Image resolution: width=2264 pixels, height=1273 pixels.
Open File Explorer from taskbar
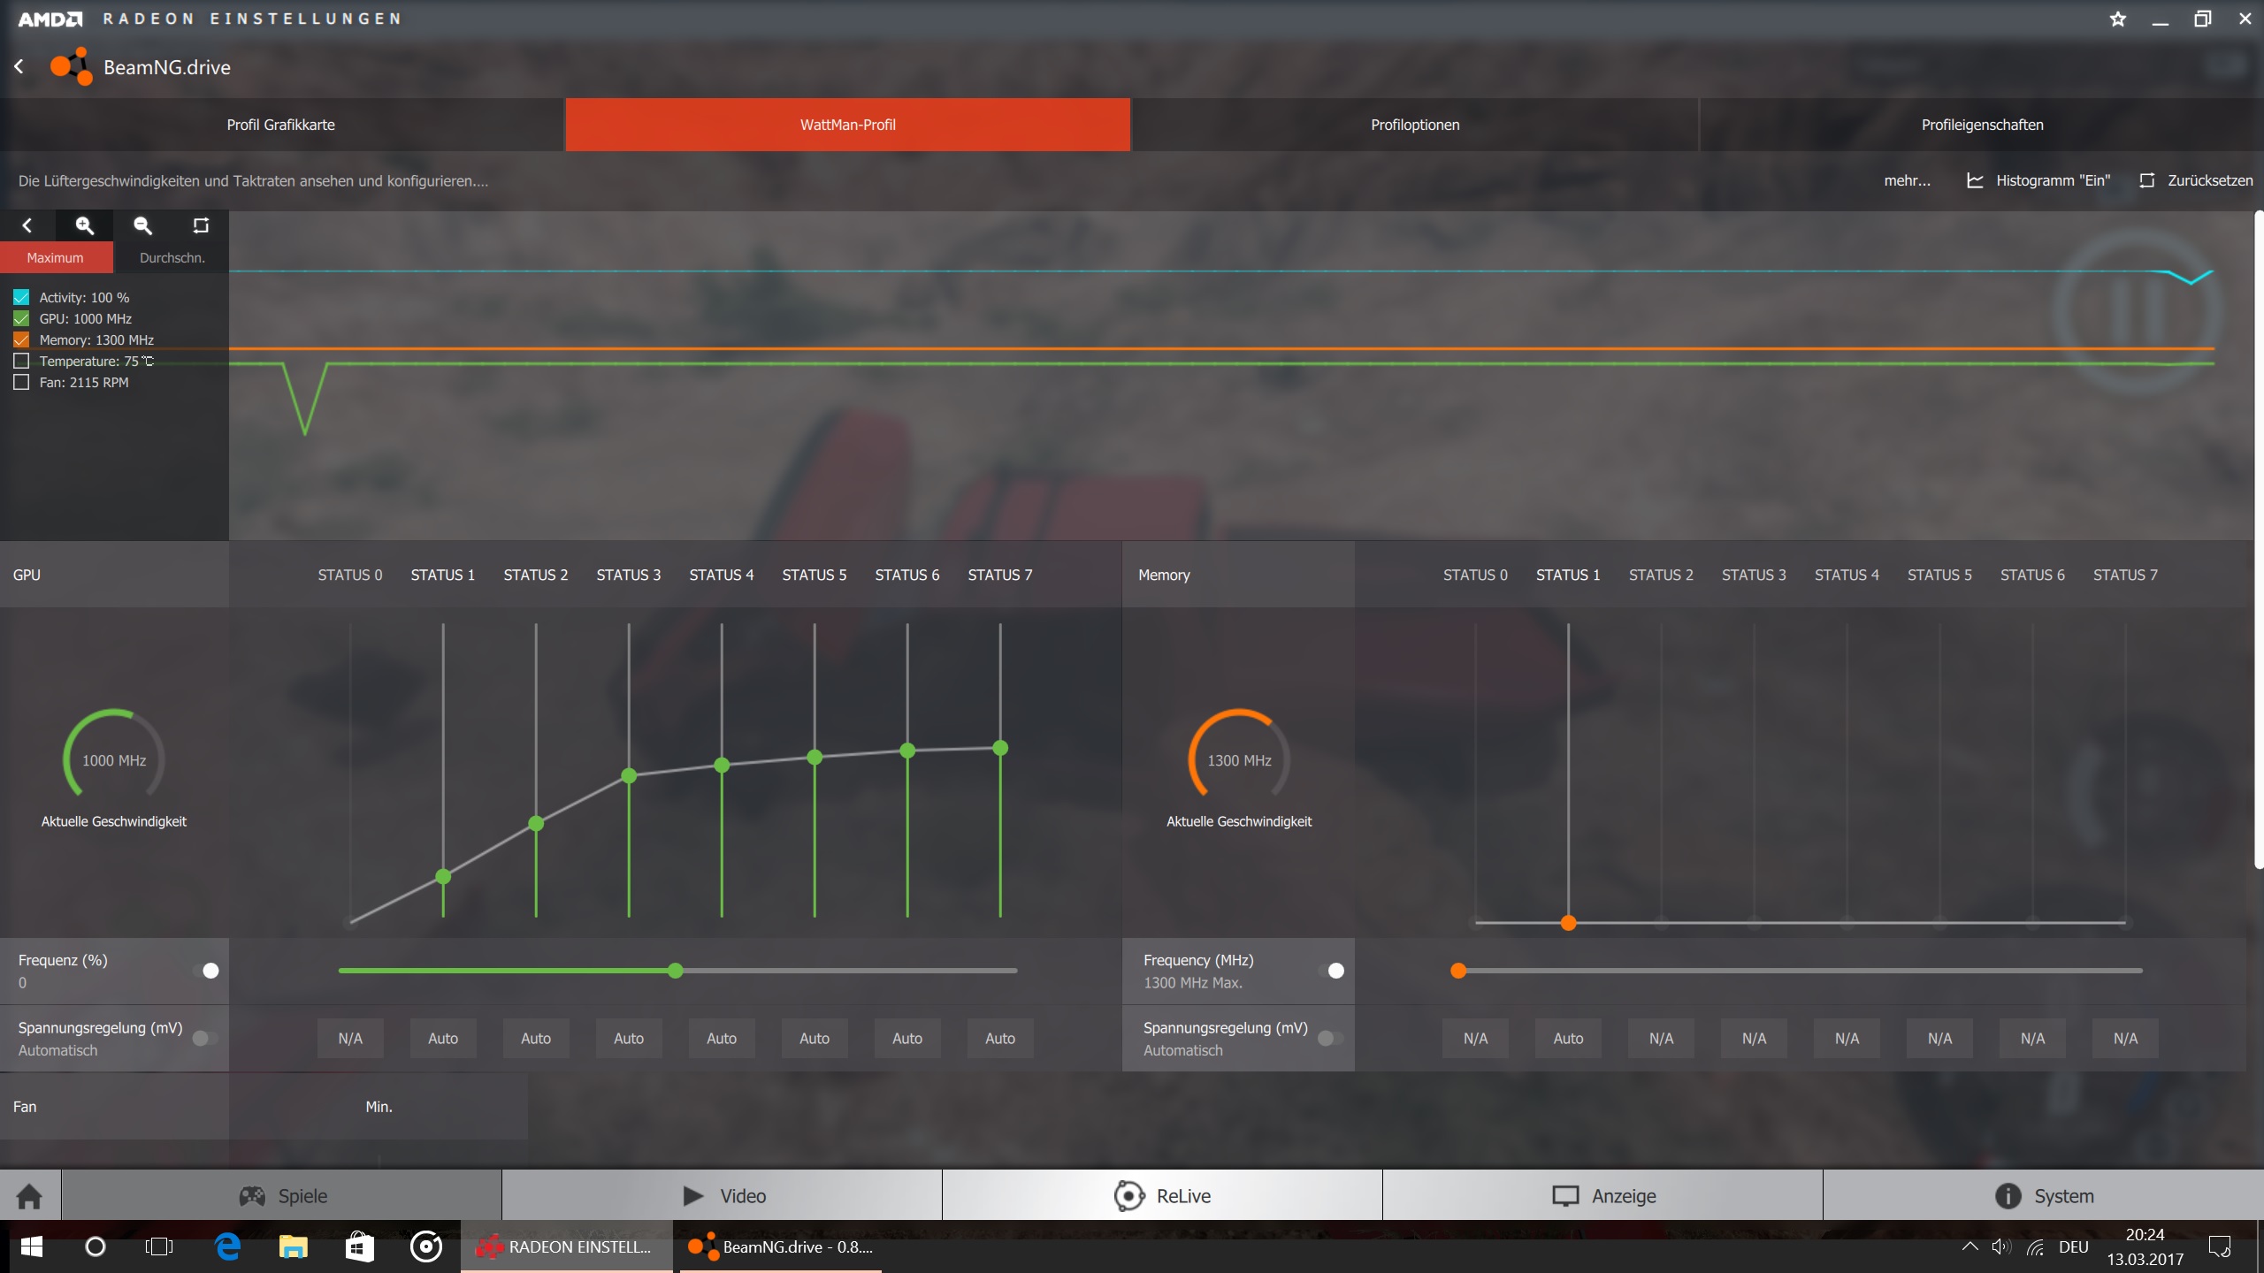pos(293,1246)
